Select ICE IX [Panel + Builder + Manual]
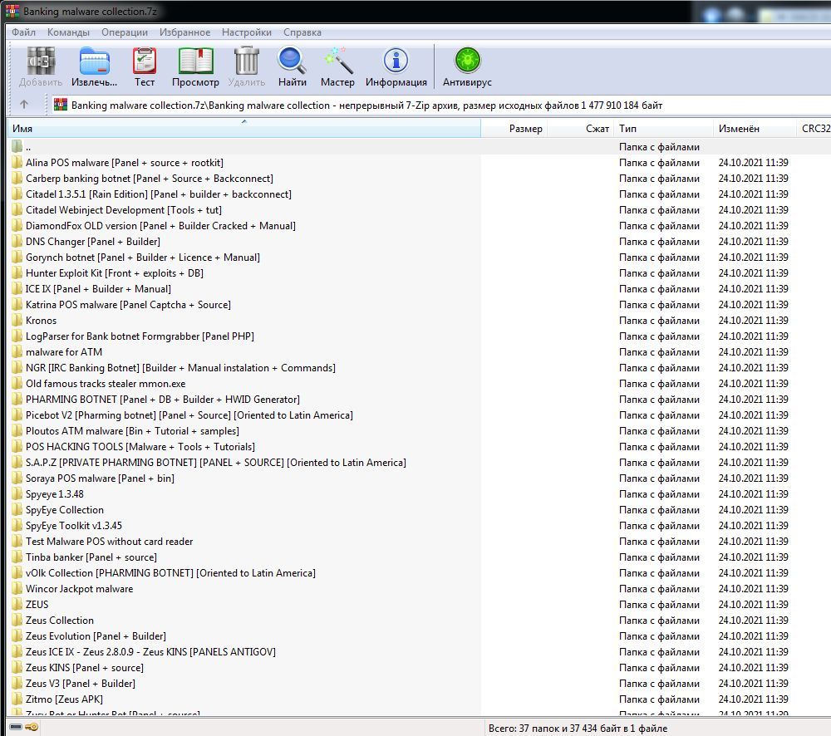The height and width of the screenshot is (736, 831). 97,289
